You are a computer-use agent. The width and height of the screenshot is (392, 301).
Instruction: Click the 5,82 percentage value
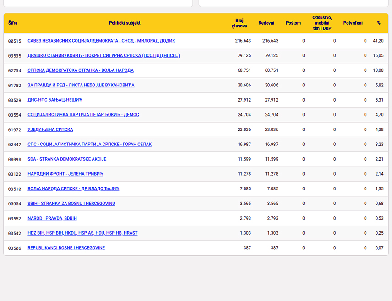tap(379, 85)
